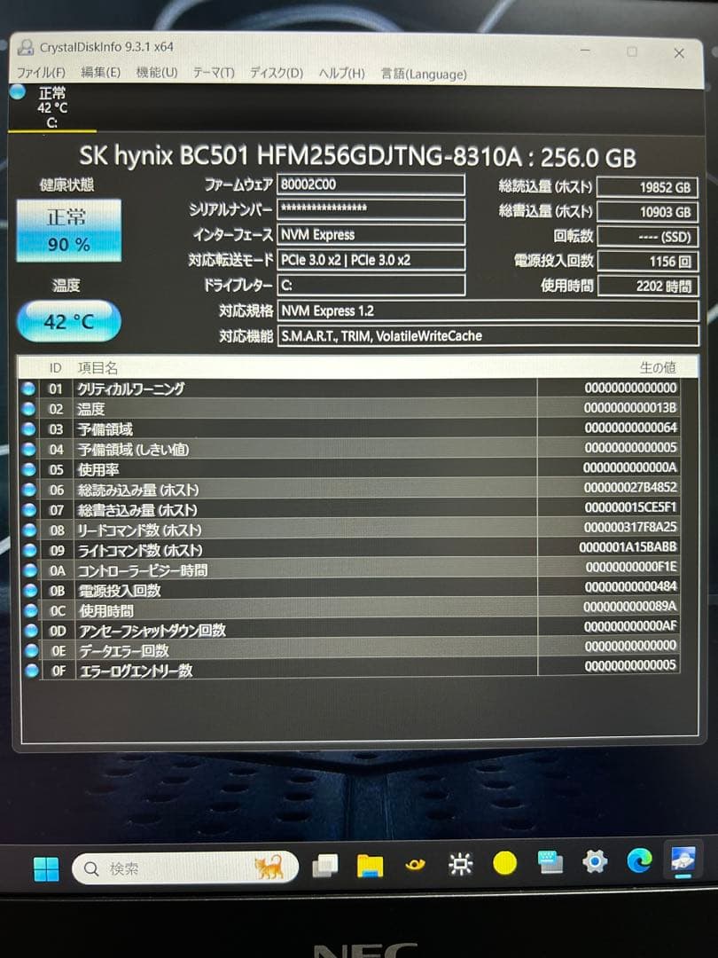Viewport: 718px width, 958px height.
Task: Click the status circle for ID 0F row
Action: click(x=31, y=671)
